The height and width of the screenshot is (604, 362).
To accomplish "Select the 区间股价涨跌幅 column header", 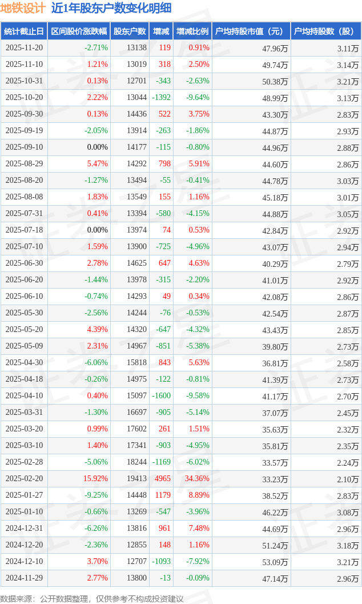I will [79, 31].
